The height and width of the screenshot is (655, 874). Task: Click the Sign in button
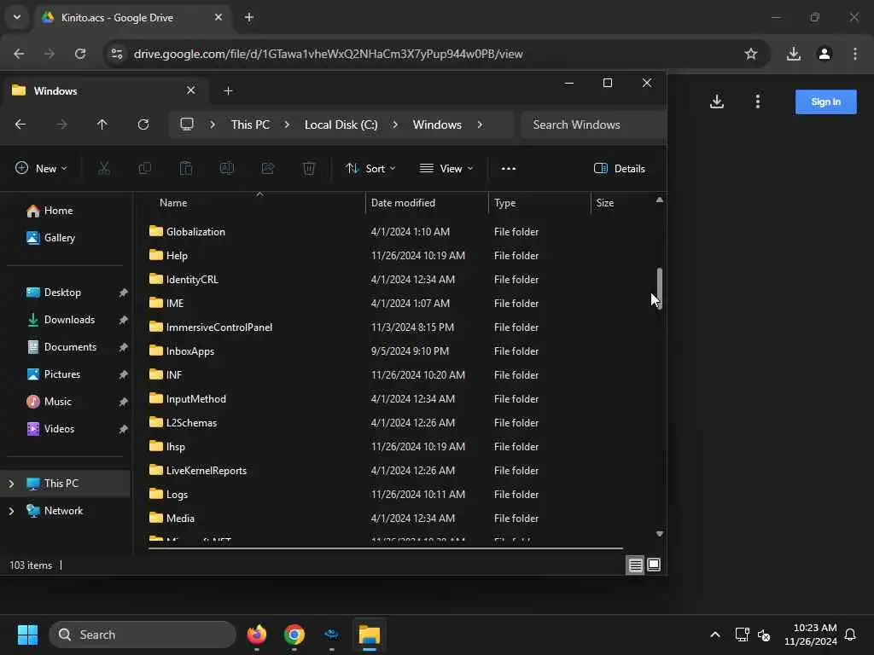[825, 102]
